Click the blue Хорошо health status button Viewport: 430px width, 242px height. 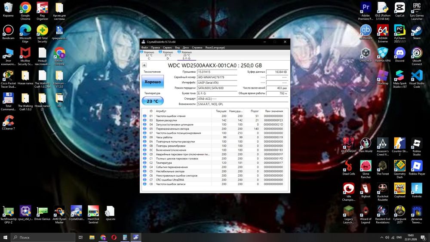coord(153,82)
